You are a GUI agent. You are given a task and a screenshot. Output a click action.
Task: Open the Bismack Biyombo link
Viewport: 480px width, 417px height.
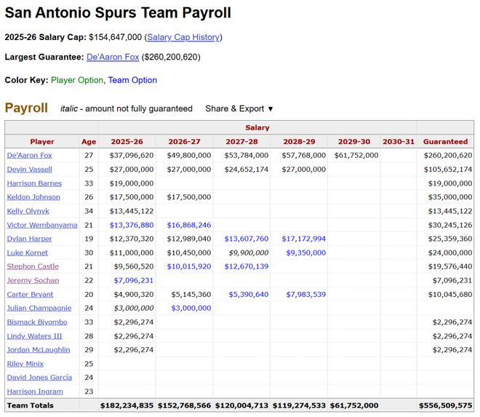click(36, 322)
